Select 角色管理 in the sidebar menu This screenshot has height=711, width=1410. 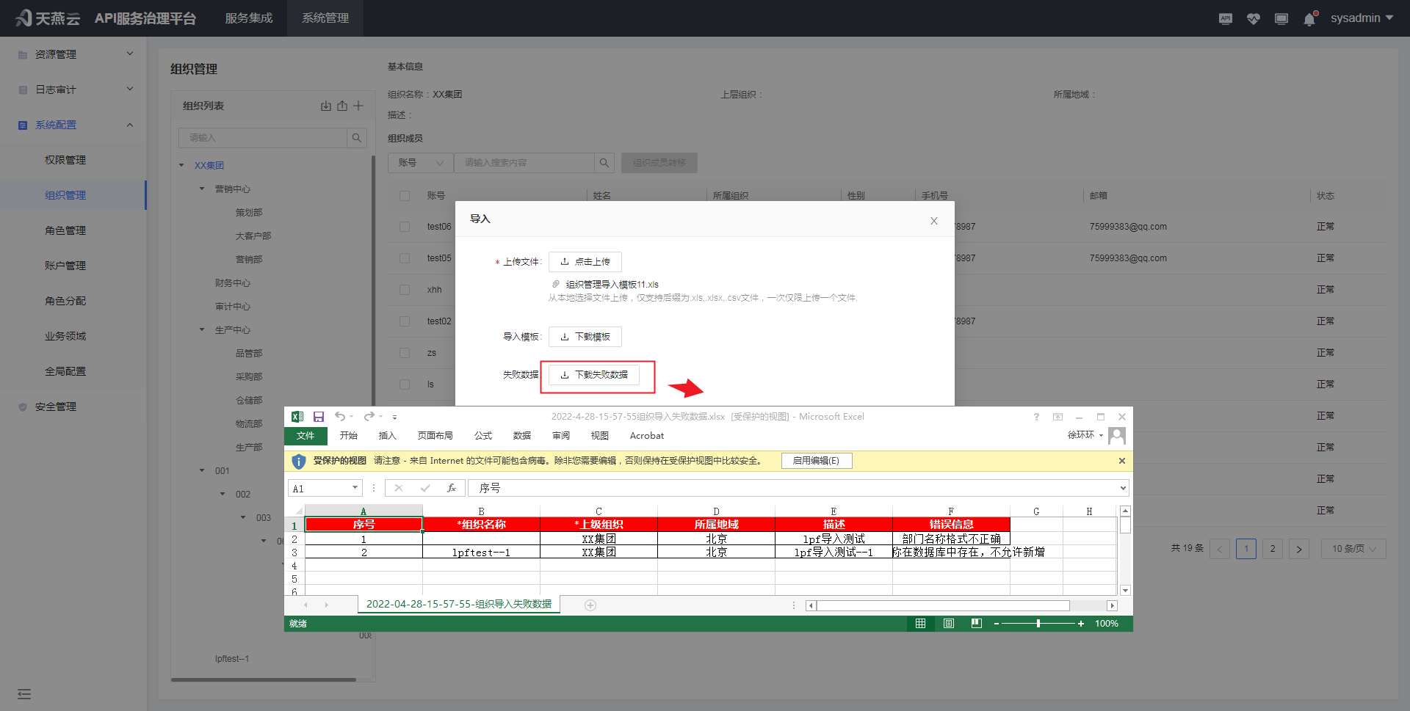pyautogui.click(x=65, y=230)
